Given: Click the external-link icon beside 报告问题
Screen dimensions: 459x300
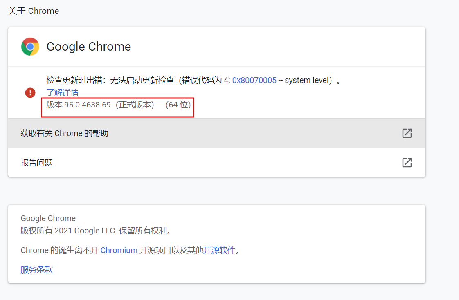Looking at the screenshot, I should click(407, 163).
